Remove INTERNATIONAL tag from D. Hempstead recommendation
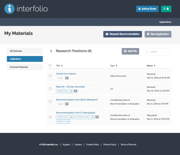The height and width of the screenshot is (155, 180). tap(93, 117)
